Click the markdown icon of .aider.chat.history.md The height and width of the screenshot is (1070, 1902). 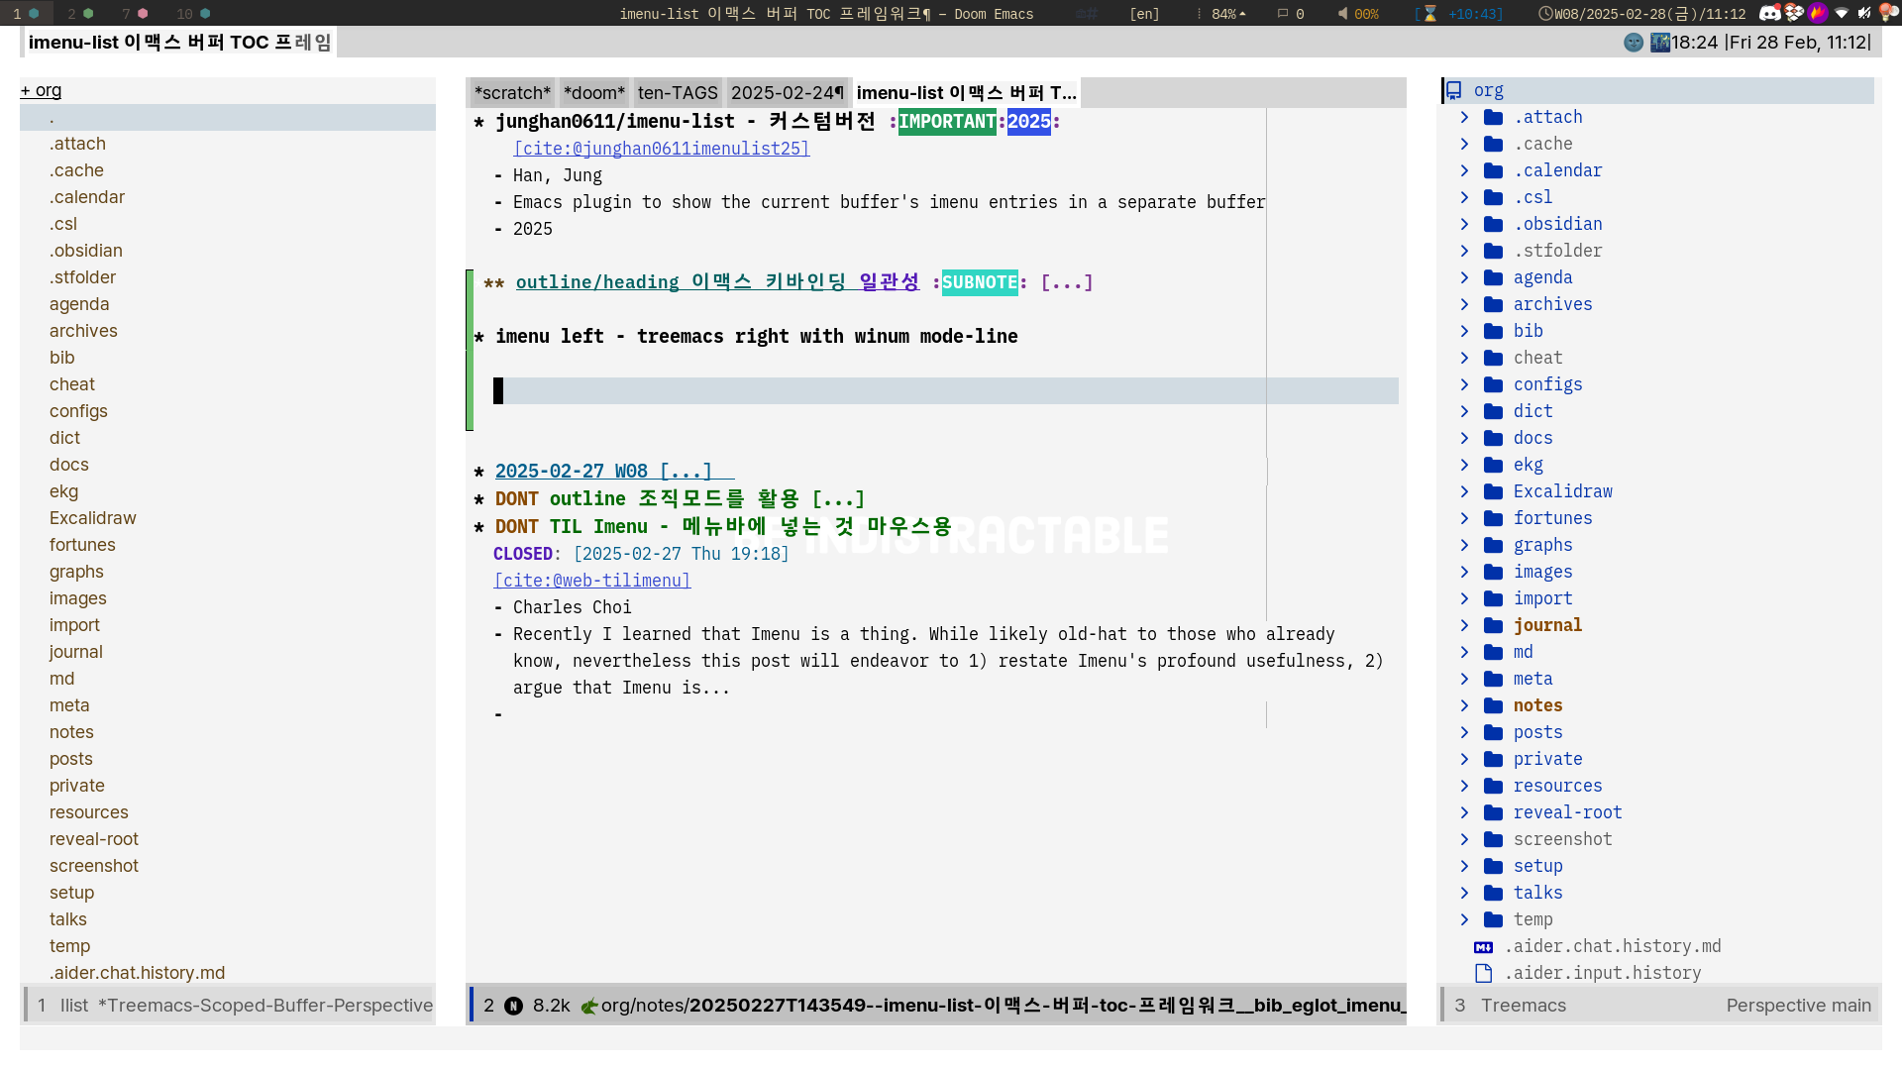pyautogui.click(x=1483, y=947)
